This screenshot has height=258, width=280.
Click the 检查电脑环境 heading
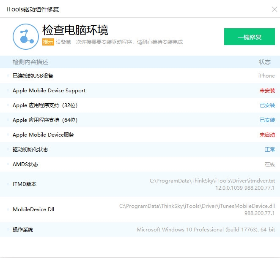(x=75, y=30)
